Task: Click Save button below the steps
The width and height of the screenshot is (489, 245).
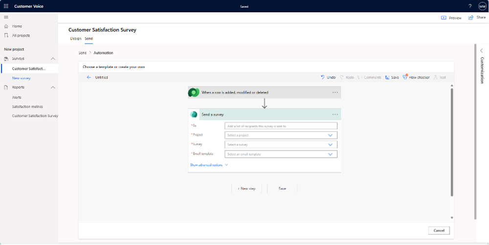Action: [x=282, y=189]
